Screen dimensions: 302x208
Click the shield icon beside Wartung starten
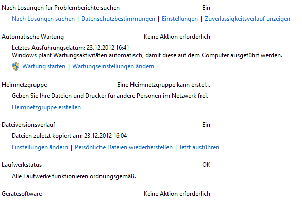click(x=16, y=66)
